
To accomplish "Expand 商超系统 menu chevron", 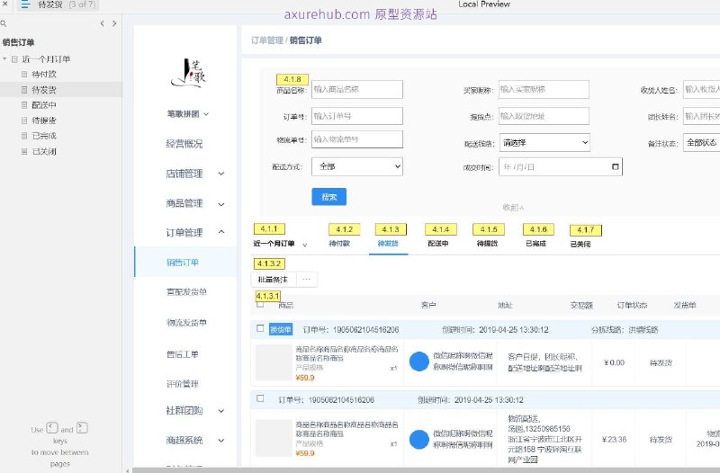I will point(221,441).
